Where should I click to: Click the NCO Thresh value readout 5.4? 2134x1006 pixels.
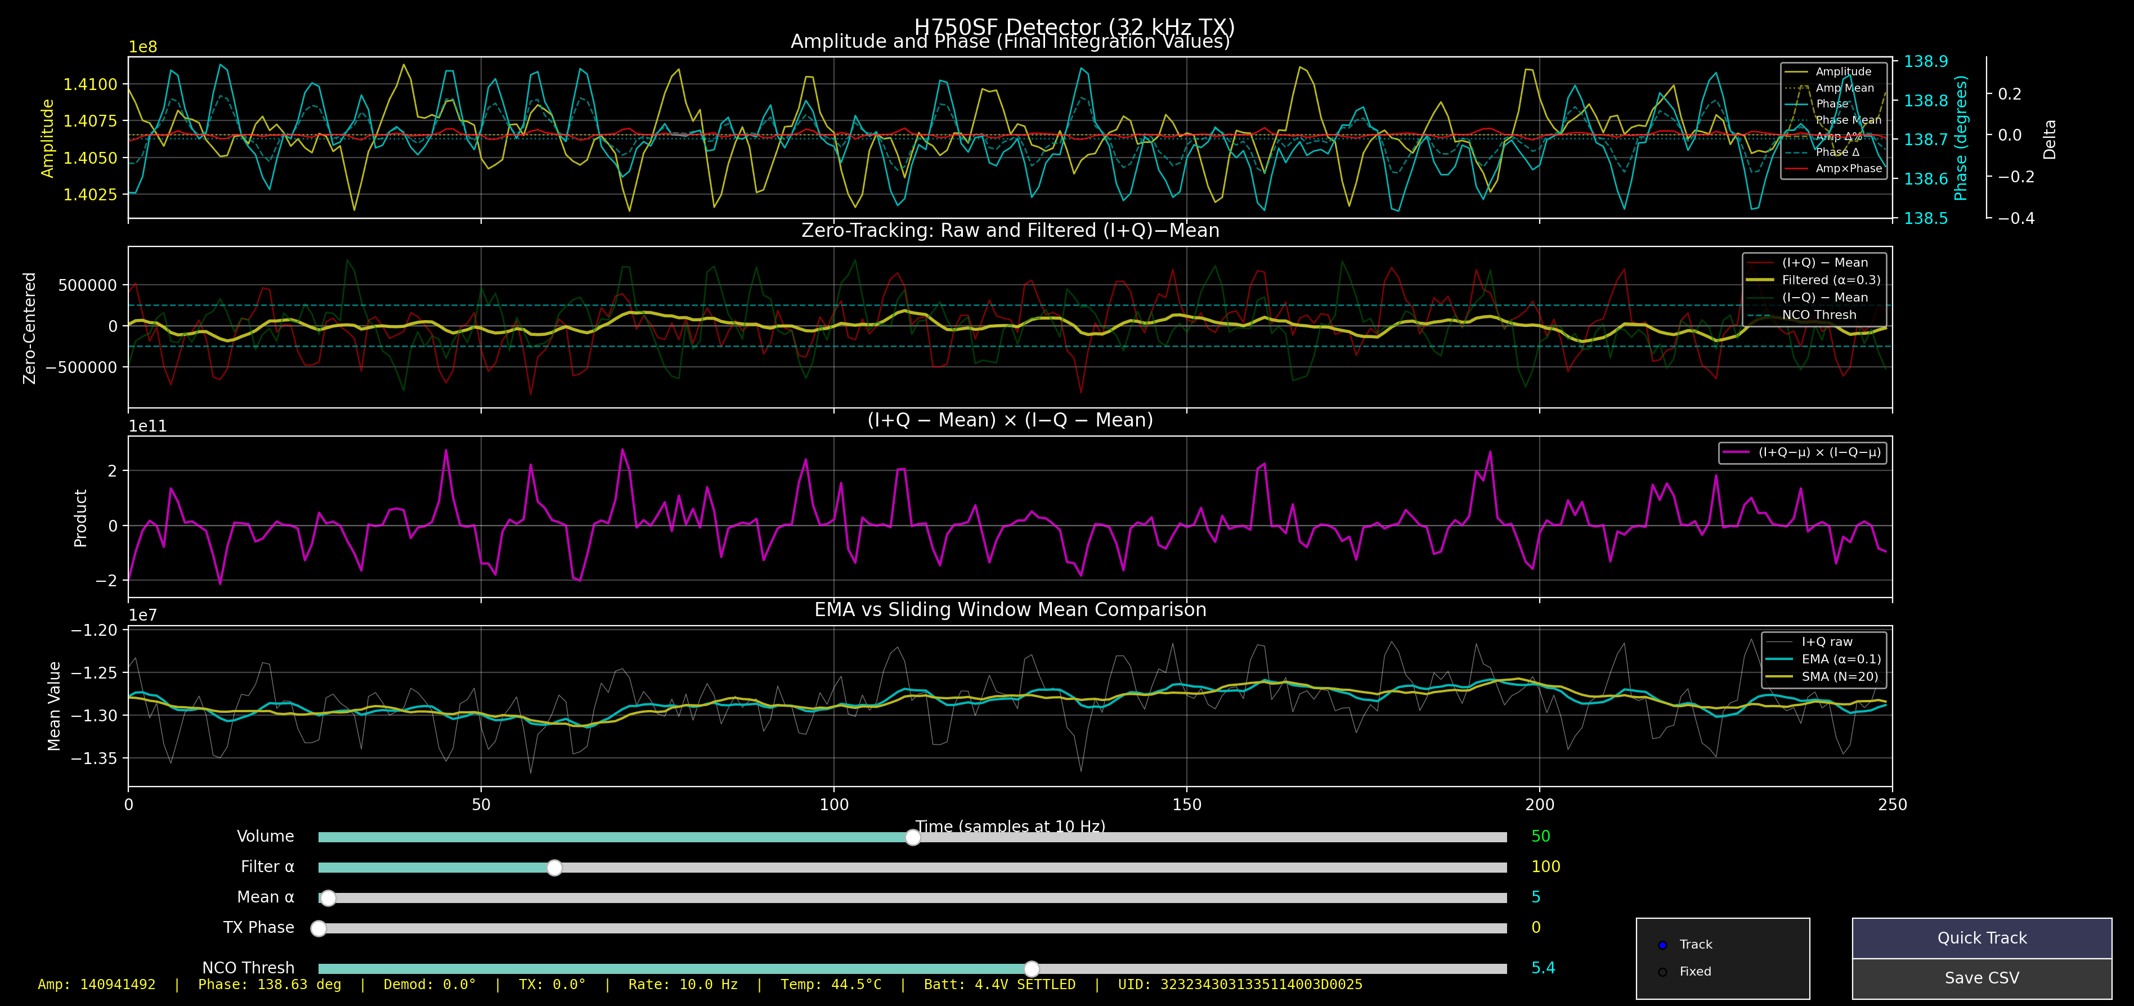click(x=1543, y=968)
